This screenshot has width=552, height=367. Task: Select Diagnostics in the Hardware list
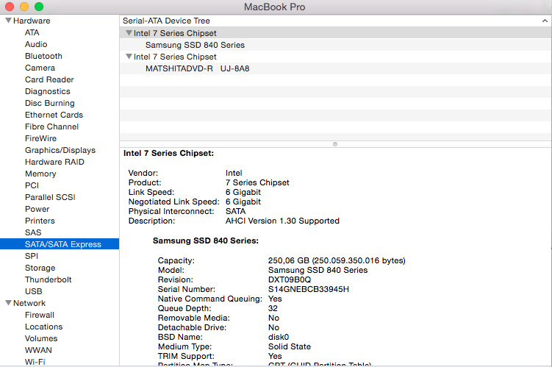(48, 91)
